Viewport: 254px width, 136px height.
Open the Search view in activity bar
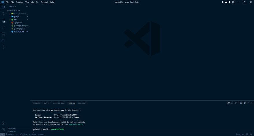pos(3,14)
